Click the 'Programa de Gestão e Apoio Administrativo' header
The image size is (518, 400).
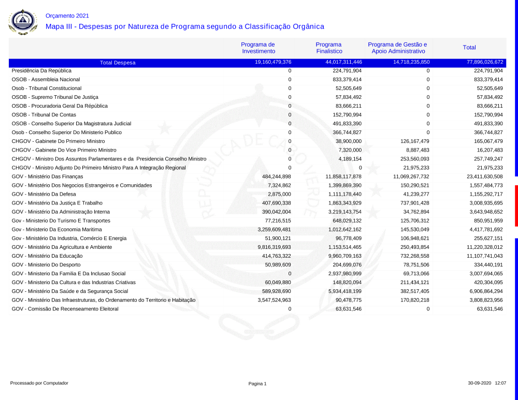click(x=397, y=48)
